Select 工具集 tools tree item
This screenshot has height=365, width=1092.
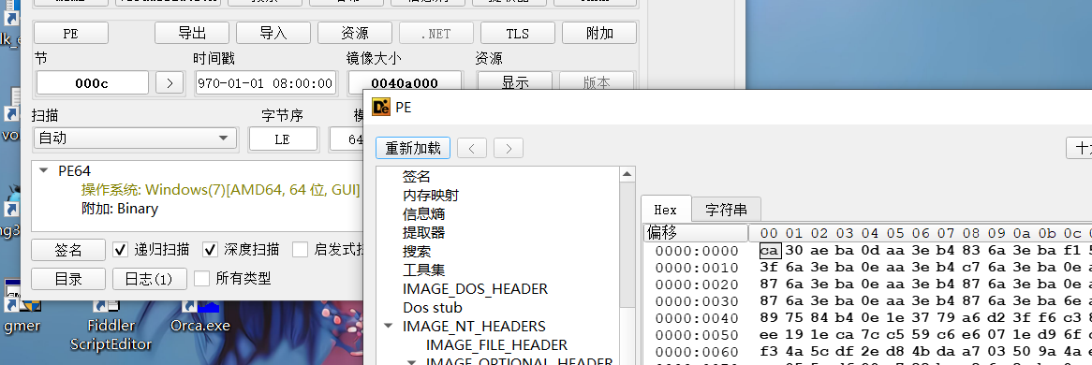pos(423,270)
